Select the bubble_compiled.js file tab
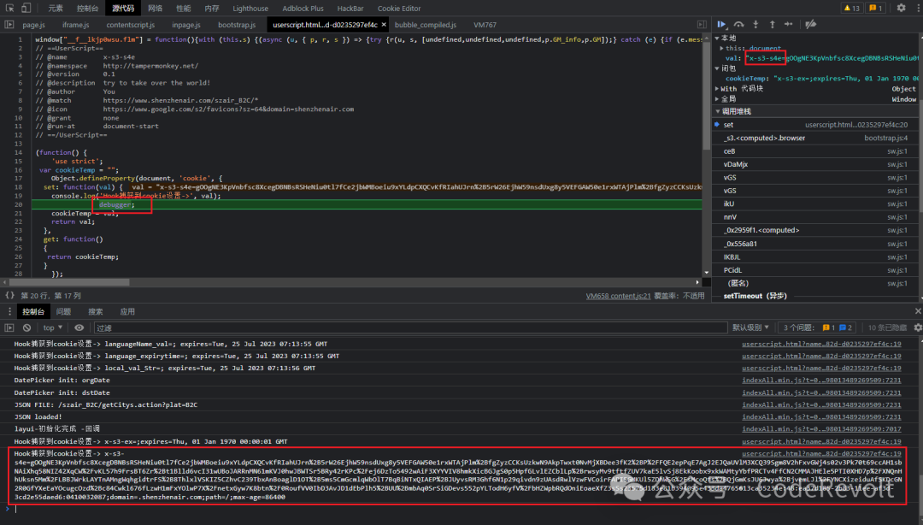 click(425, 25)
